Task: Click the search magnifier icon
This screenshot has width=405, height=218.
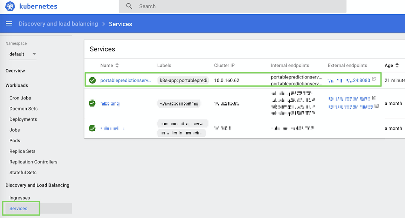Action: tap(129, 6)
